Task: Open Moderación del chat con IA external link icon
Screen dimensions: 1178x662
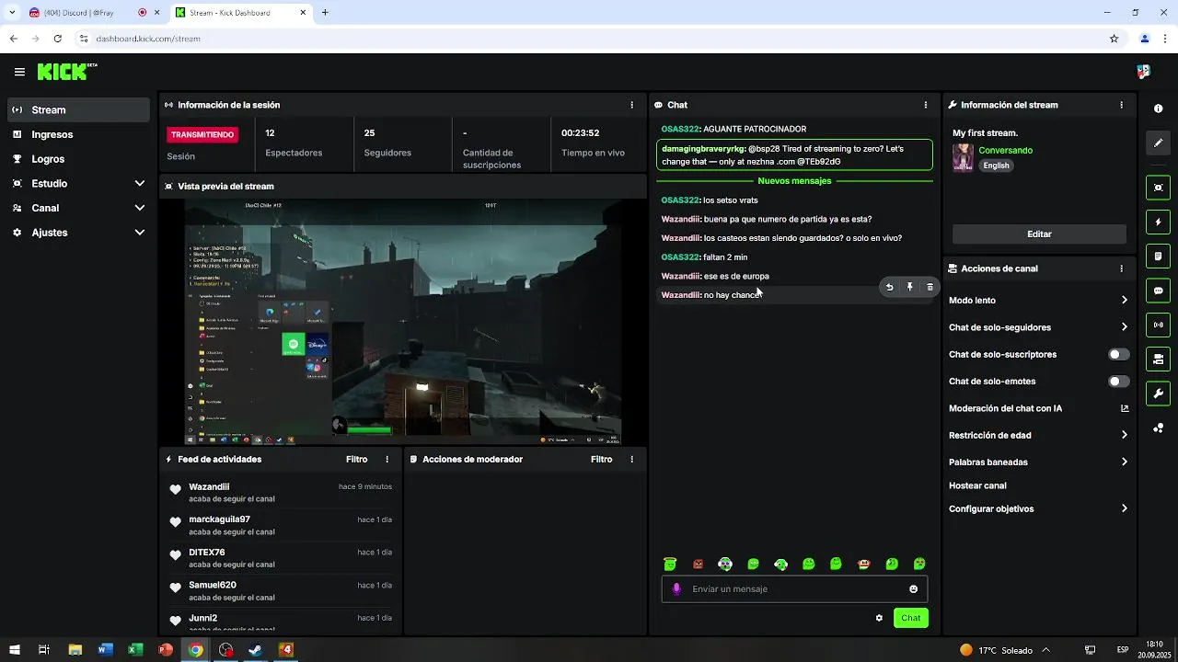Action: (1124, 408)
